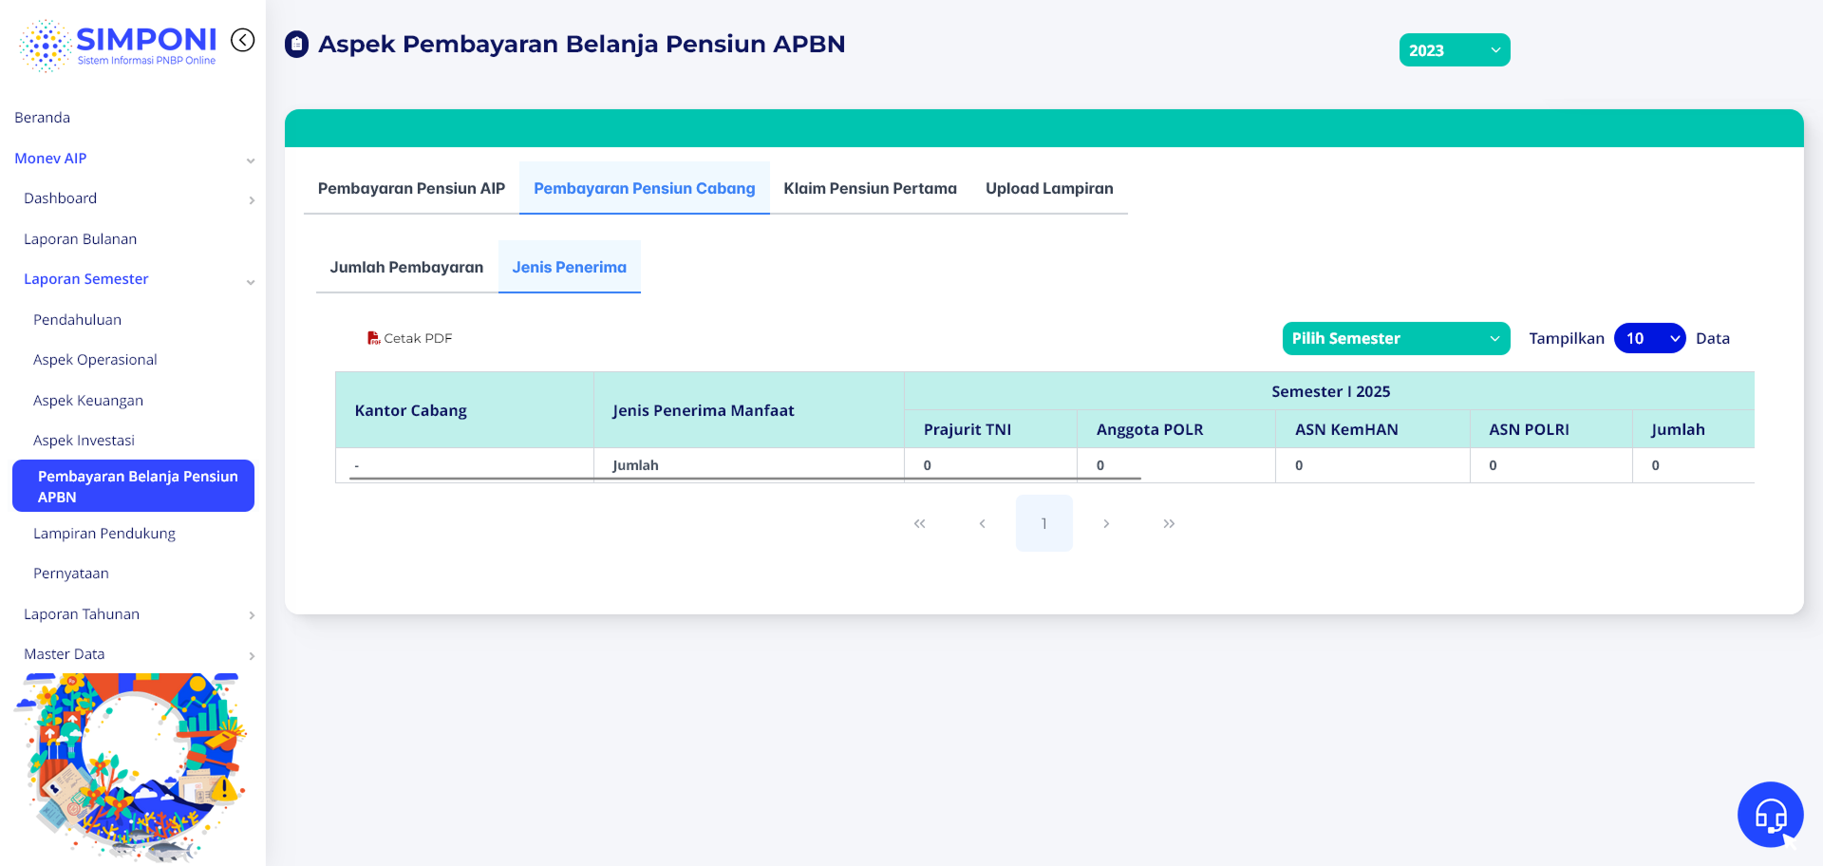Click the Cetak PDF icon
Screen dimensions: 1823x866
pyautogui.click(x=374, y=338)
